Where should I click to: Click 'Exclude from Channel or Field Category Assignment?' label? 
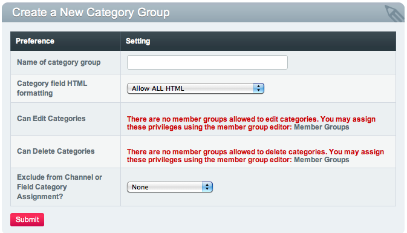pos(59,187)
